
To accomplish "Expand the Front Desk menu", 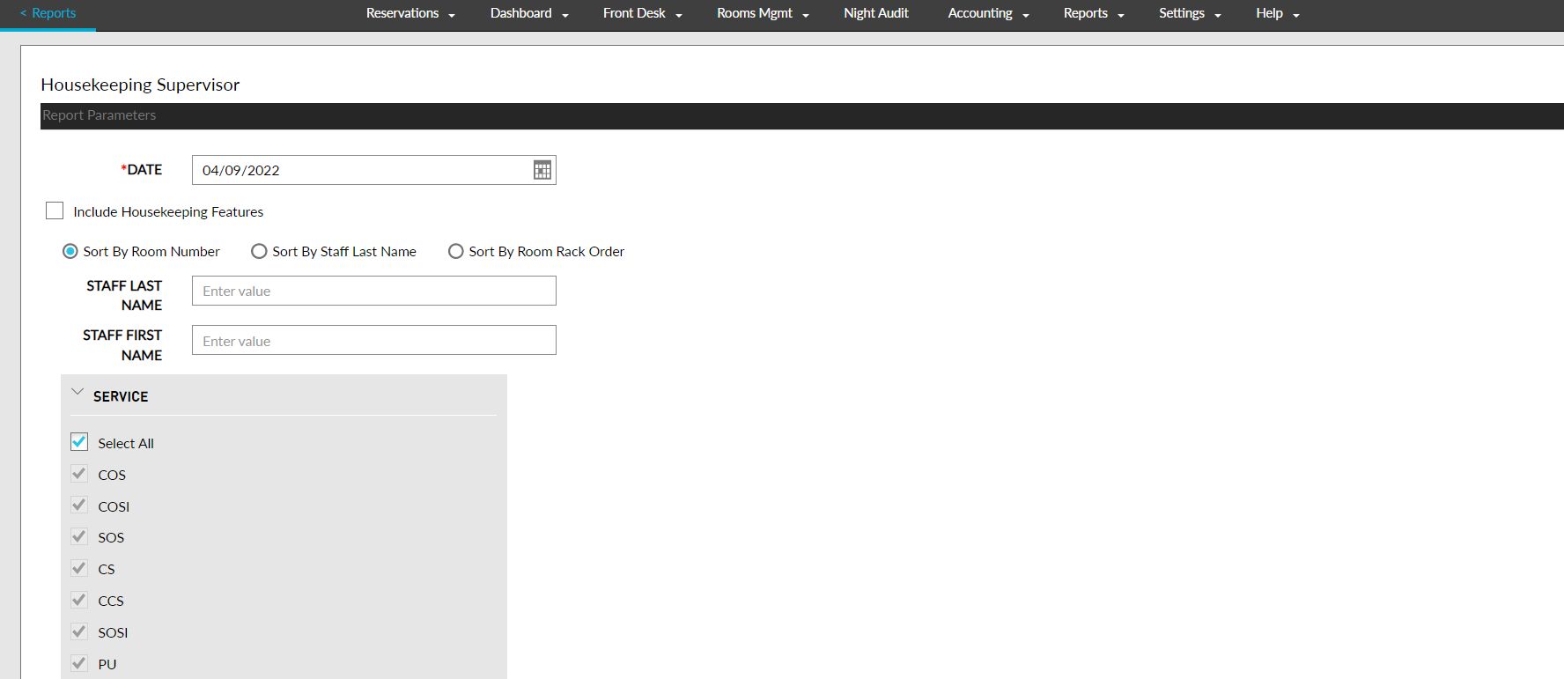I will [x=642, y=13].
